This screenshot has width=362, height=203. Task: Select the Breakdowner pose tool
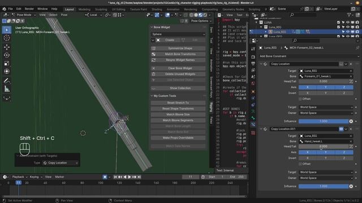7,98
